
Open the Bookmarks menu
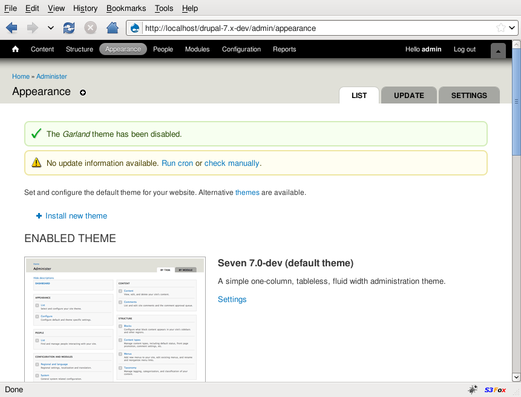pyautogui.click(x=126, y=8)
